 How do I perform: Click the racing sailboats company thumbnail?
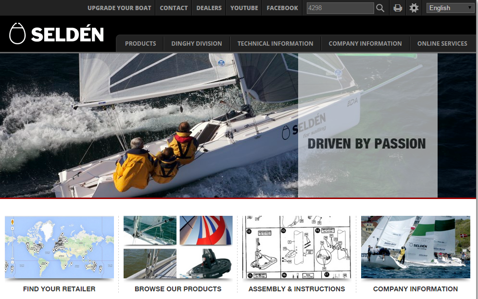click(415, 247)
